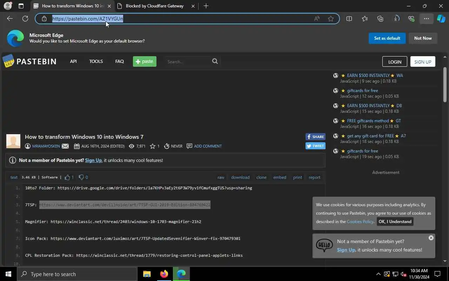Open the Favorites list icon
The height and width of the screenshot is (281, 449).
coord(365,19)
